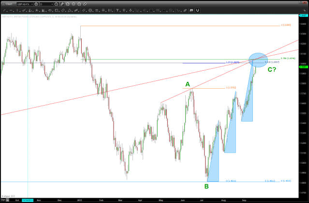Click the green C? annotation
The width and height of the screenshot is (309, 203).
coord(272,69)
